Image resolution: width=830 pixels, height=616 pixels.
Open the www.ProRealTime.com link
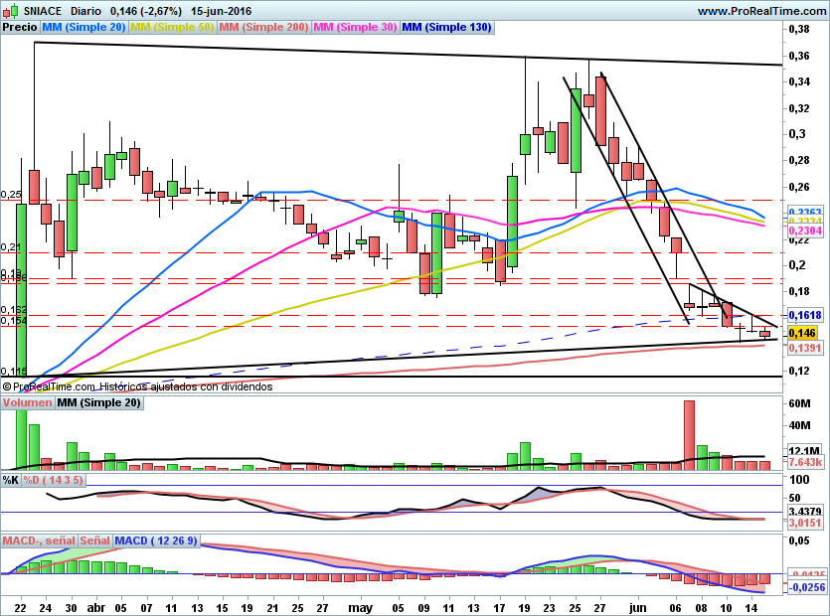(x=760, y=11)
